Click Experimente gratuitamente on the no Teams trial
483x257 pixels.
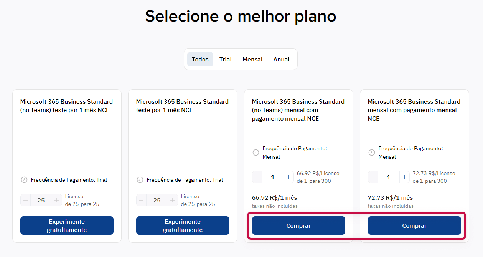[x=67, y=225]
